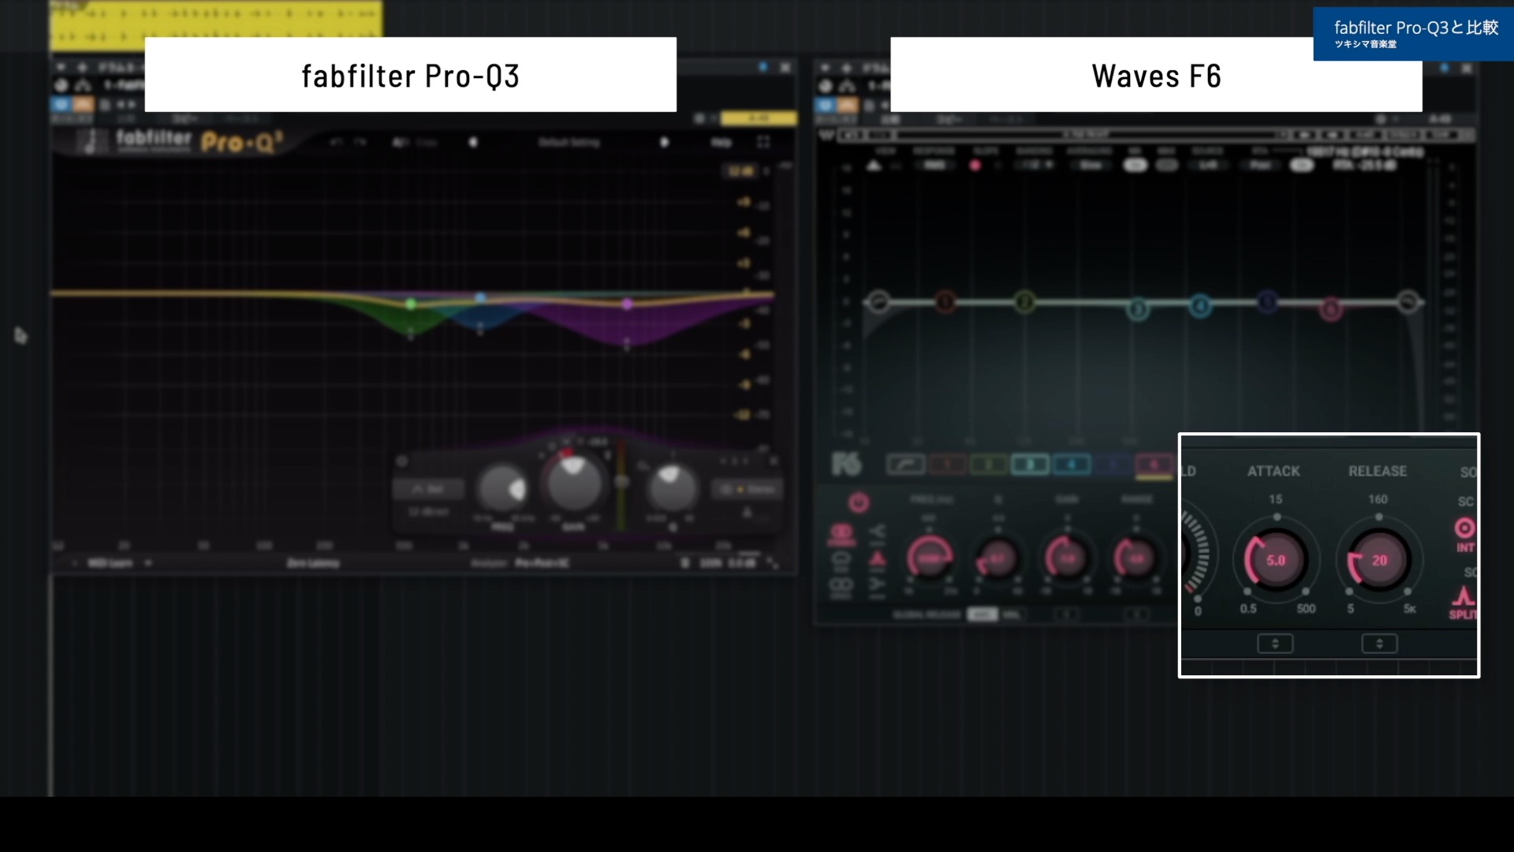The height and width of the screenshot is (852, 1514).
Task: Select the high-pass filter band icon in F6
Action: [906, 465]
